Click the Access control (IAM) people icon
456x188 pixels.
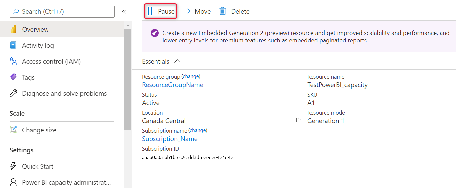(x=13, y=61)
